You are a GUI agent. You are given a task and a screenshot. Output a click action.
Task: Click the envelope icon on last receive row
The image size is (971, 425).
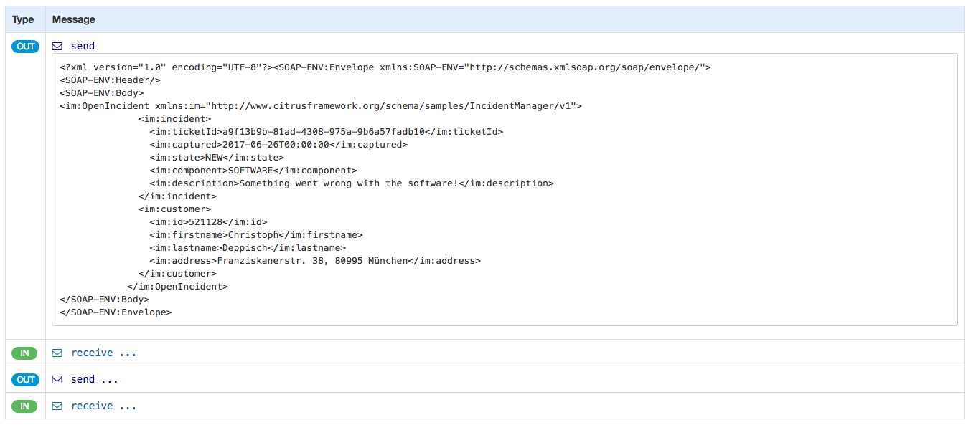[57, 406]
